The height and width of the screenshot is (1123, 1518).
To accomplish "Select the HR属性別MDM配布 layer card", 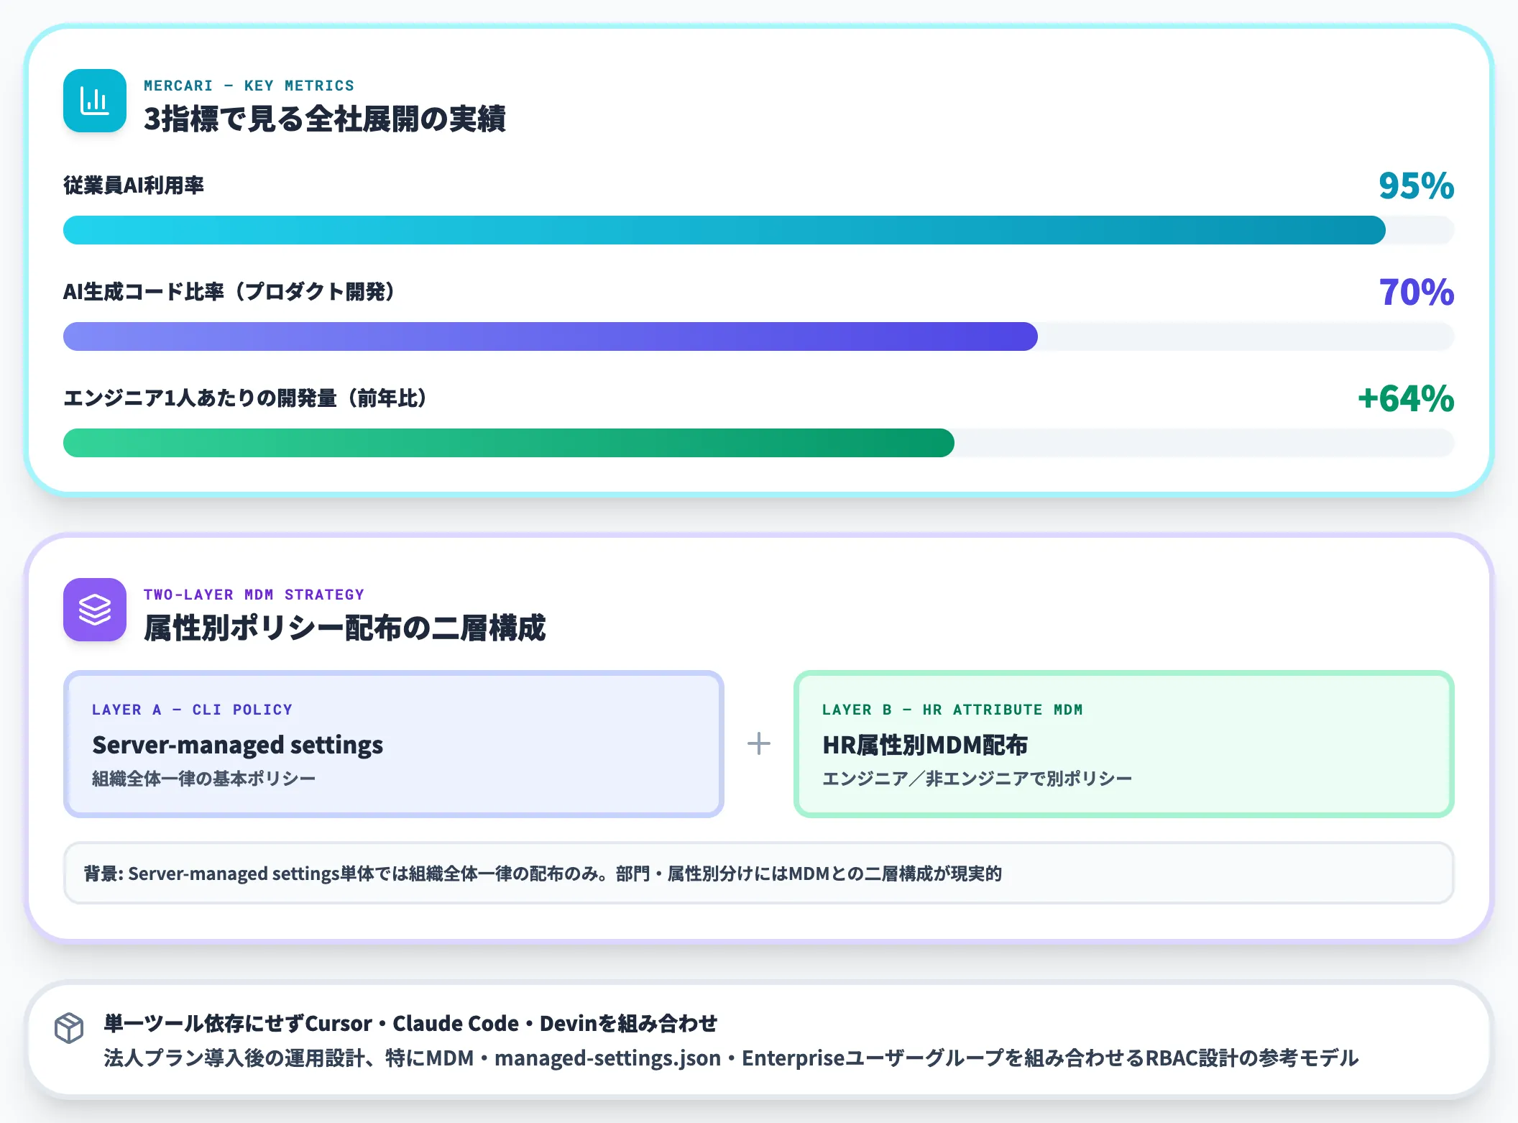I will (1124, 744).
